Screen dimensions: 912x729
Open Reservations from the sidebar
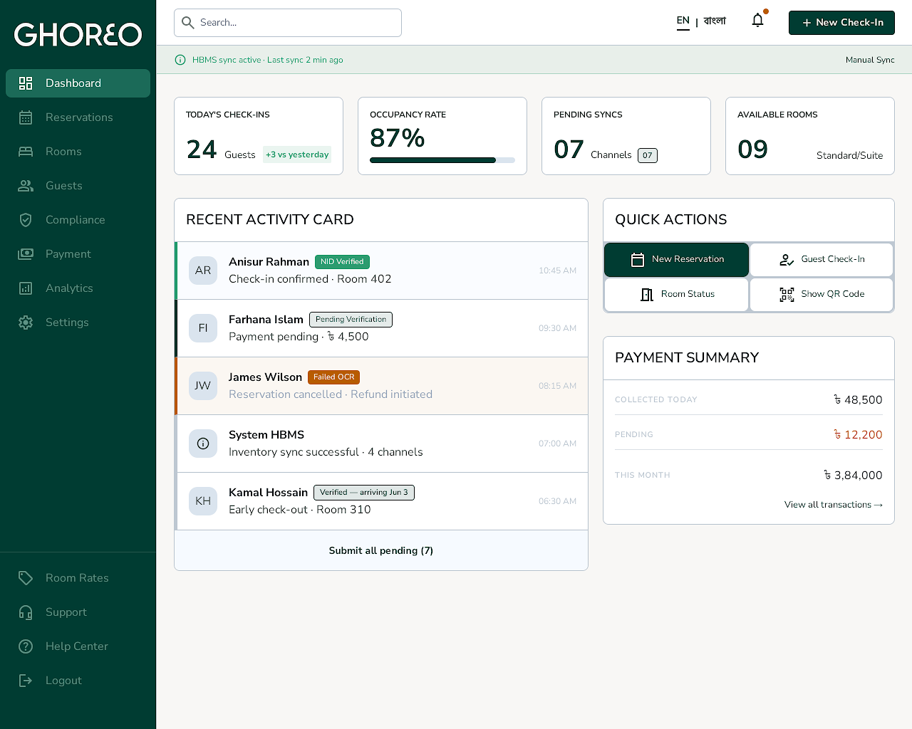point(78,117)
